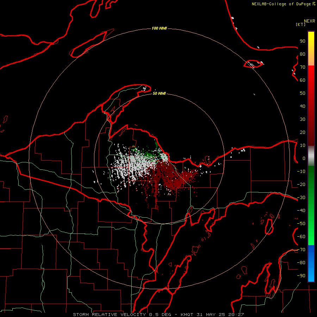Click the -20 value on the velocity scale
Image resolution: width=317 pixels, height=317 pixels.
[x=301, y=185]
